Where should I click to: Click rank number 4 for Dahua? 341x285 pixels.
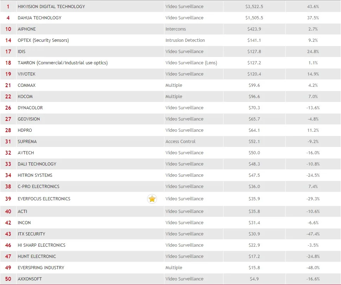coord(8,18)
